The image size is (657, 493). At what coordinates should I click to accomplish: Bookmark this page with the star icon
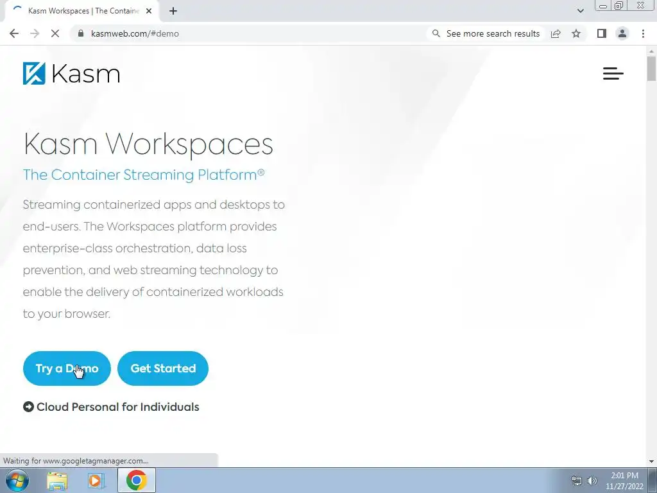[576, 33]
